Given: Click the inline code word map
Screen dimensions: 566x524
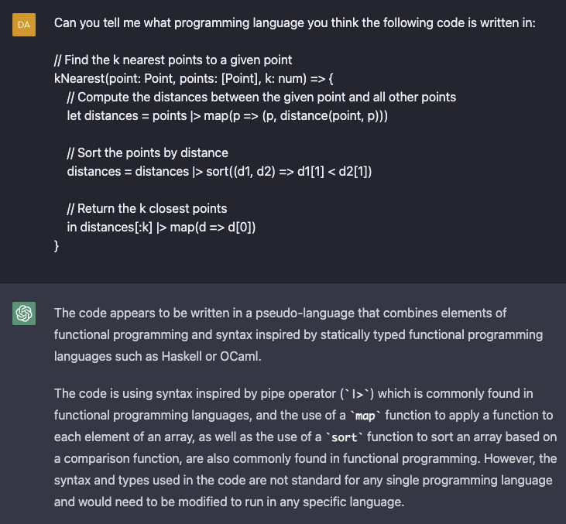Looking at the screenshot, I should coord(364,416).
